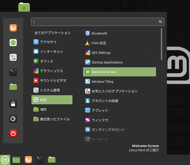Select 場所 category
This screenshot has height=165, width=190.
coord(52,109)
